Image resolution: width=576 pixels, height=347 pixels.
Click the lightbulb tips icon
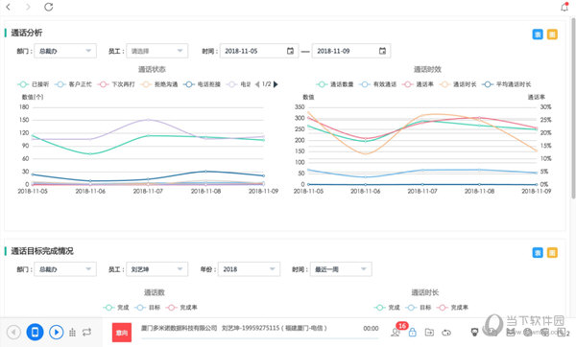(x=474, y=333)
